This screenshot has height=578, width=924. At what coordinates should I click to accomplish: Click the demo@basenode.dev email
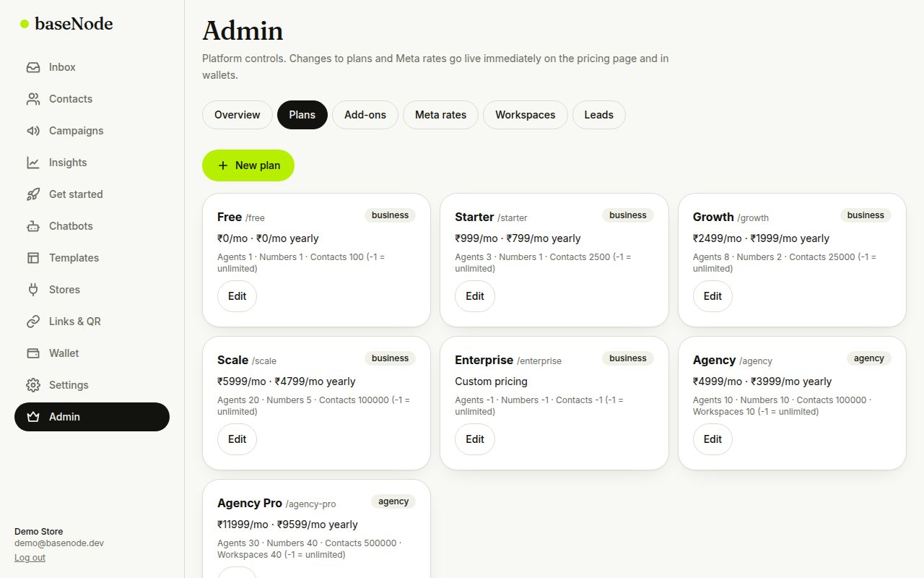pyautogui.click(x=59, y=543)
